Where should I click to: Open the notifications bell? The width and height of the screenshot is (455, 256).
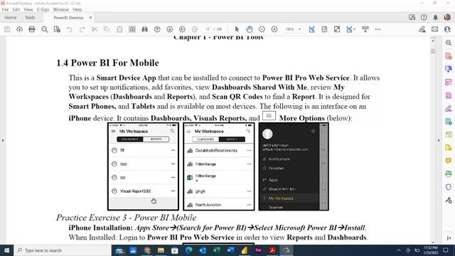tap(435, 18)
